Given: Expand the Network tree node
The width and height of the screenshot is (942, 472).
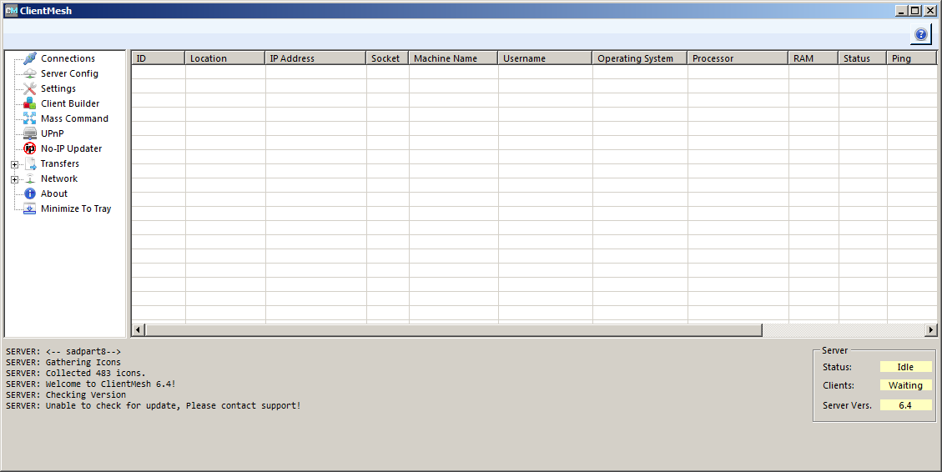Looking at the screenshot, I should coord(14,179).
